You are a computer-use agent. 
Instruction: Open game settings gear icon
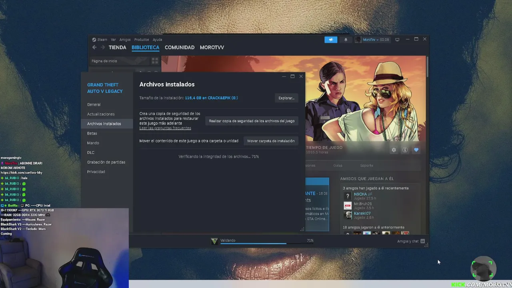(394, 150)
